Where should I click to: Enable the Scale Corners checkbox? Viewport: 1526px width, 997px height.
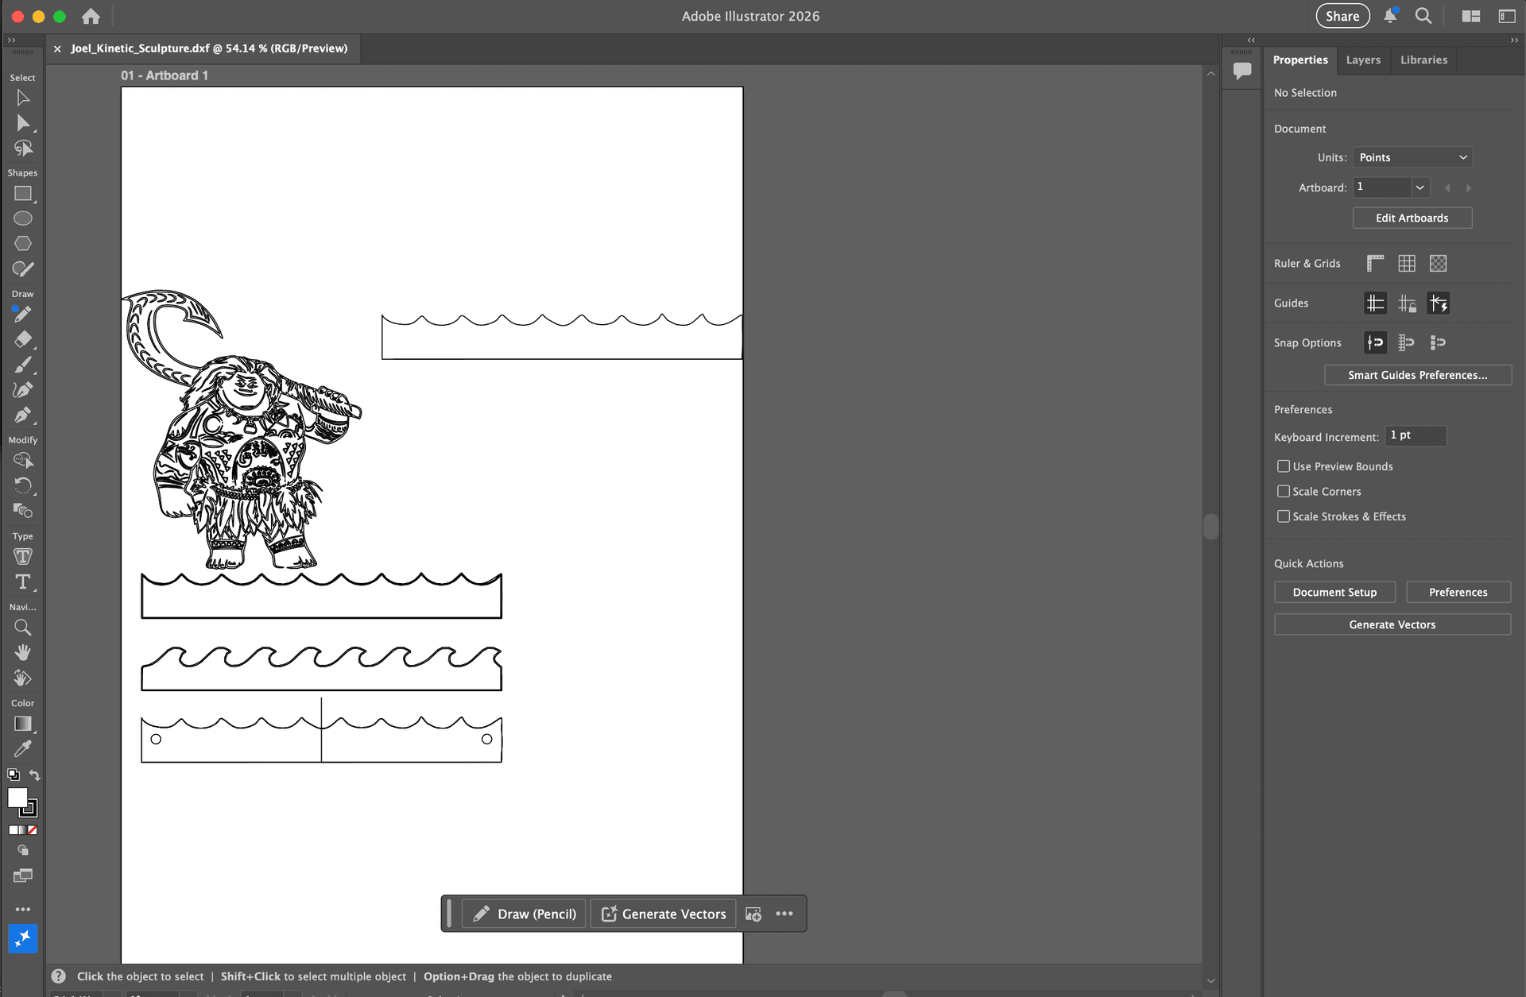point(1284,492)
